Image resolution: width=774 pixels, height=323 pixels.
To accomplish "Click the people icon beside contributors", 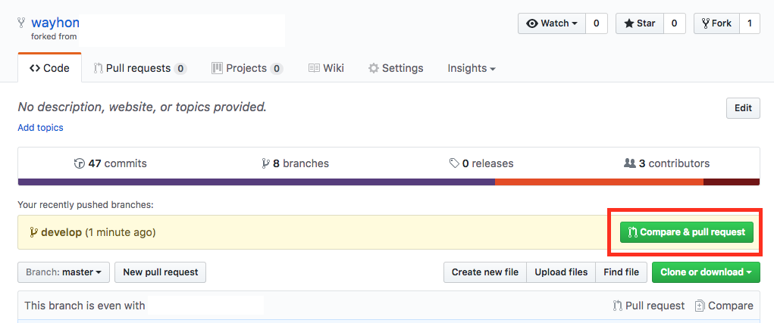I will point(629,163).
